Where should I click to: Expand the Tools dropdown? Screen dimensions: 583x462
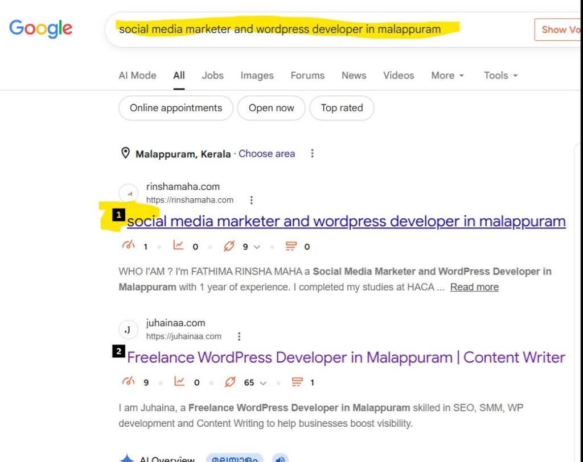pyautogui.click(x=501, y=76)
